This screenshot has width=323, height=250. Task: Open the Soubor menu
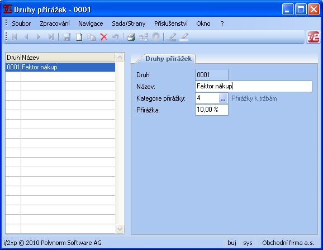(x=21, y=23)
